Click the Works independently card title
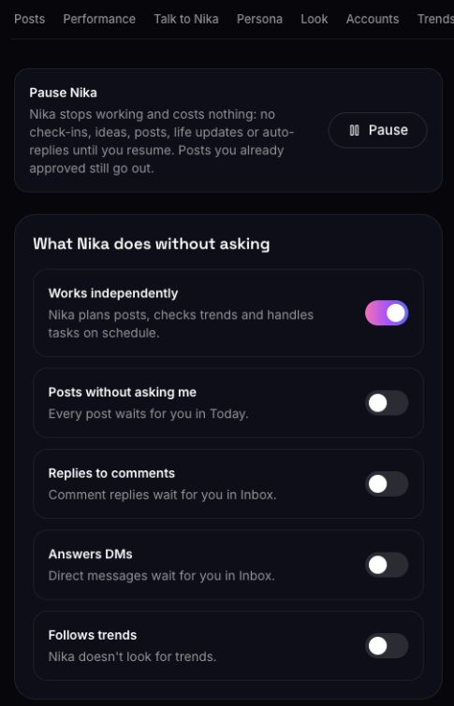 tap(113, 293)
